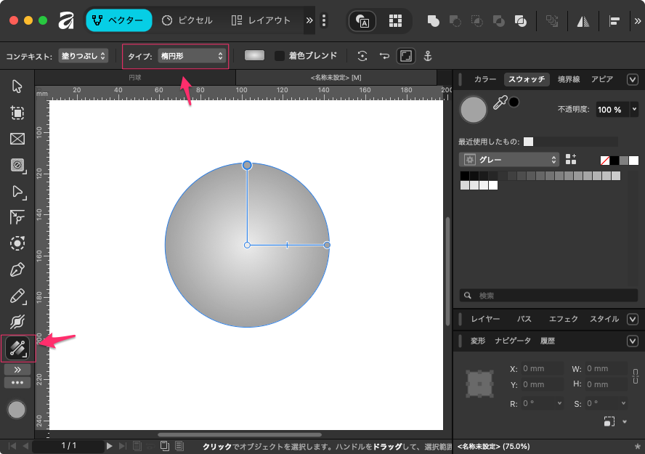This screenshot has height=454, width=645.
Task: Click the eyedropper color picker icon
Action: point(500,103)
